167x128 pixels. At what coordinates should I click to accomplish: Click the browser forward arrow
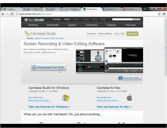[8, 14]
